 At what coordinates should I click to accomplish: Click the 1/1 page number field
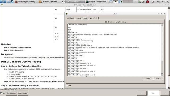pyautogui.click(x=153, y=93)
